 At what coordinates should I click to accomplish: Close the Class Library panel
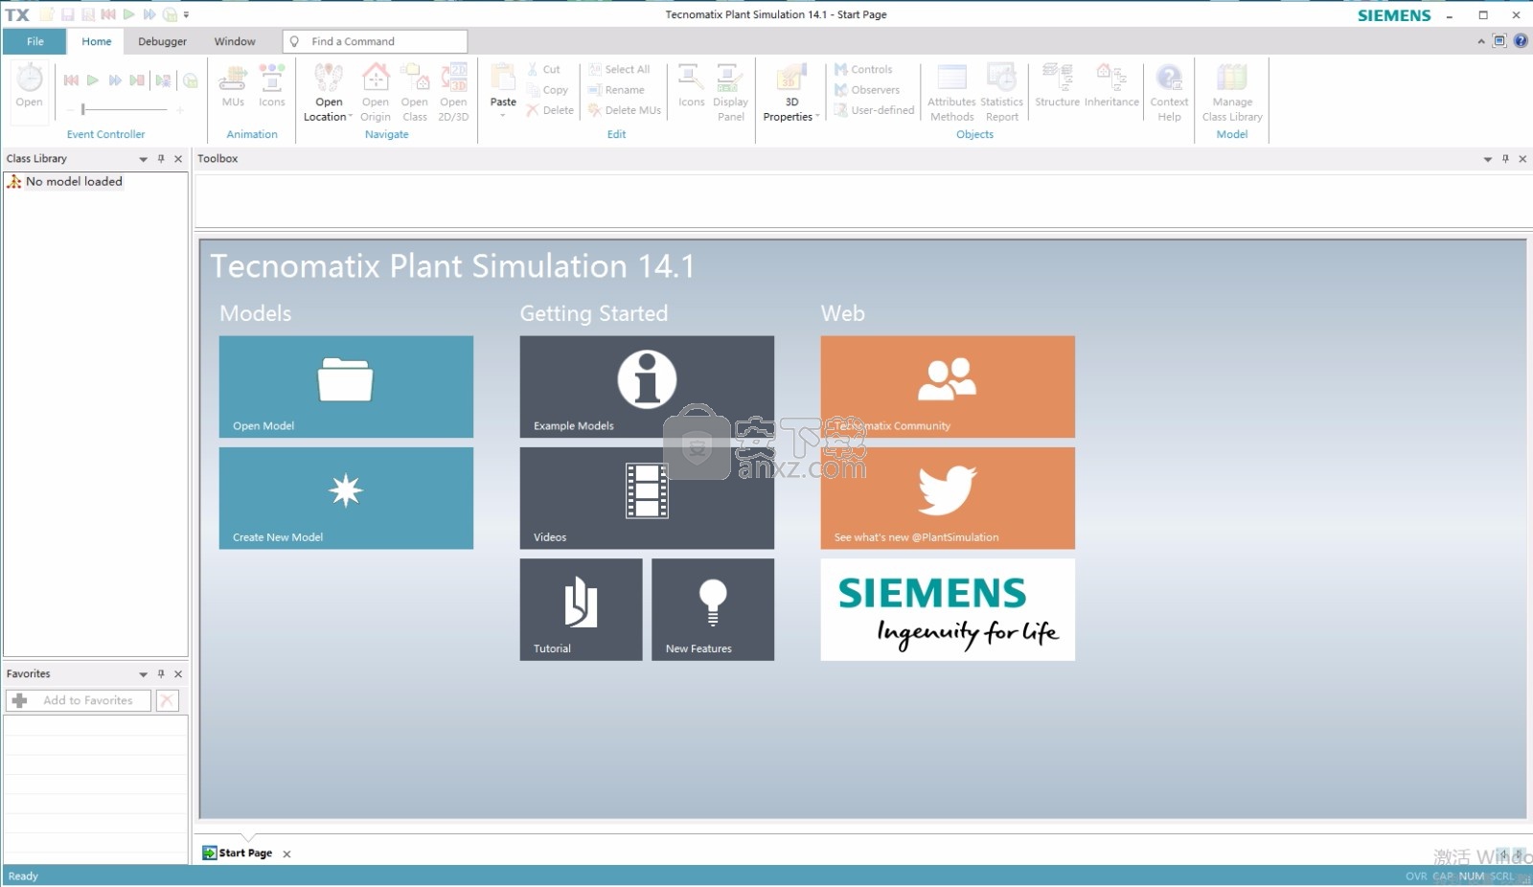pos(178,159)
